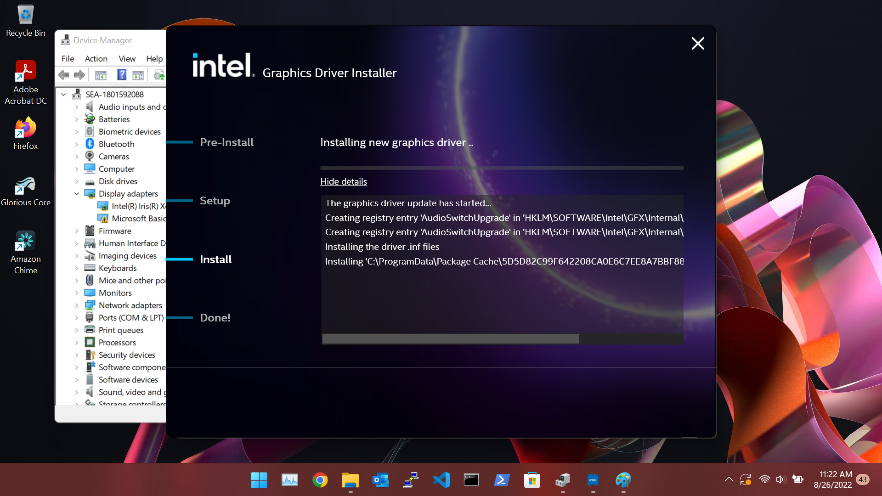Image resolution: width=882 pixels, height=496 pixels.
Task: Open the Recycle Bin desktop icon
Action: tap(26, 21)
